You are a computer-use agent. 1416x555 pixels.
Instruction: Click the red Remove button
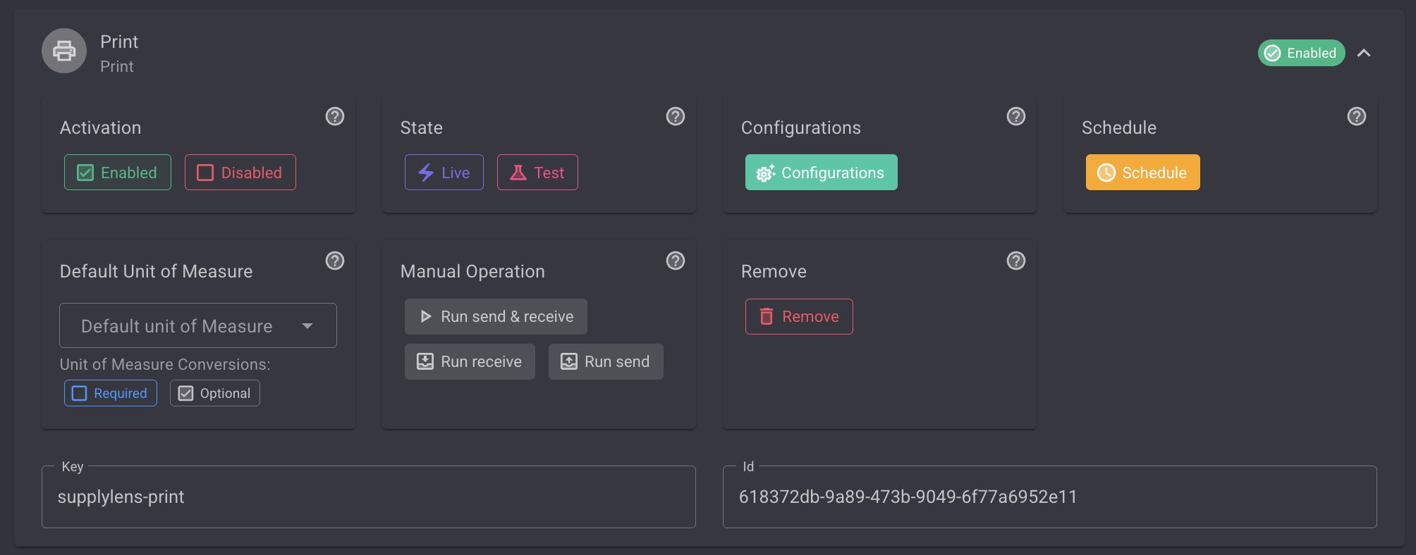pyautogui.click(x=799, y=317)
